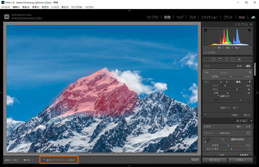Screen dimensions: 259x167
Task: Toggle shadow clipping indicator in histogram
Action: click(205, 30)
